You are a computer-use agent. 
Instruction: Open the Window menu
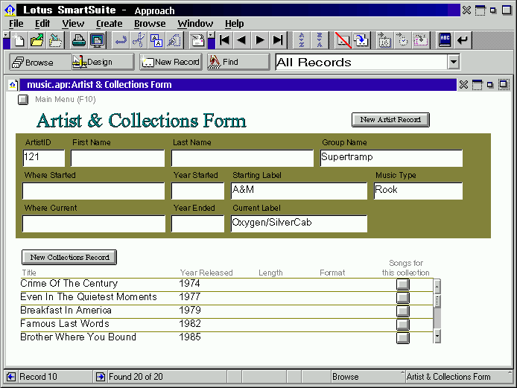click(x=195, y=24)
